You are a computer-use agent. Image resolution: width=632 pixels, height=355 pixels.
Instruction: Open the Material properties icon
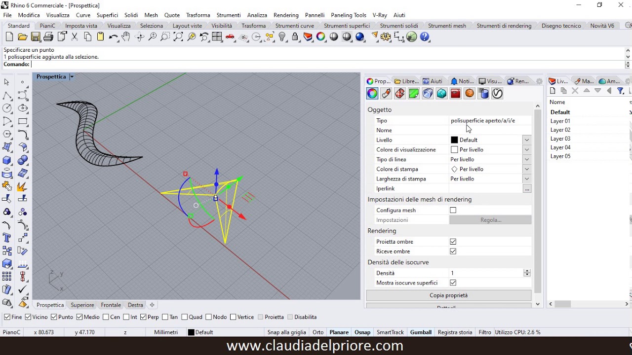pyautogui.click(x=386, y=94)
